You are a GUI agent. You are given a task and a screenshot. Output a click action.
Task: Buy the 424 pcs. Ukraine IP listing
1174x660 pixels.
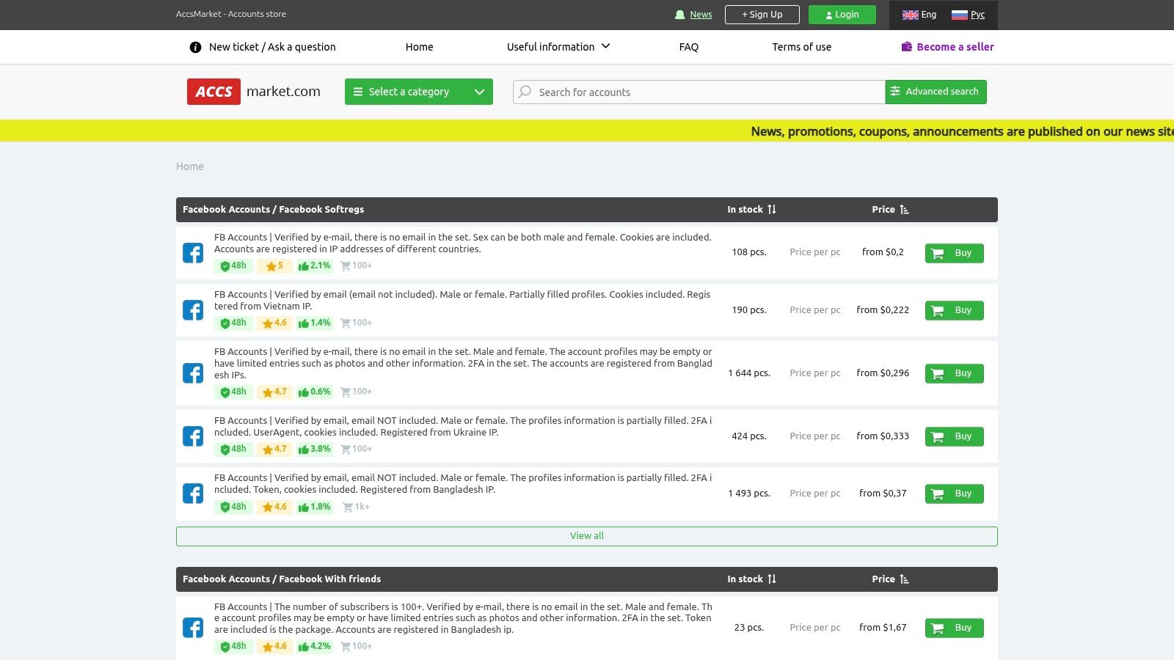click(954, 436)
